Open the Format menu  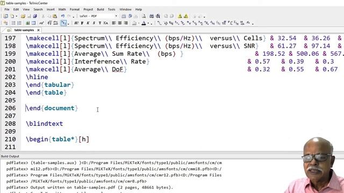[75, 10]
